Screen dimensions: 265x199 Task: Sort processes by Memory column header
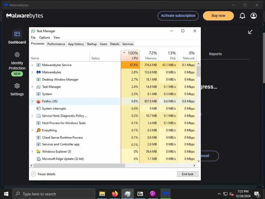(149, 55)
